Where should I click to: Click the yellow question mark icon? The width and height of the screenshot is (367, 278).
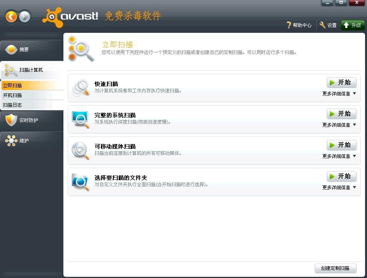coord(289,25)
